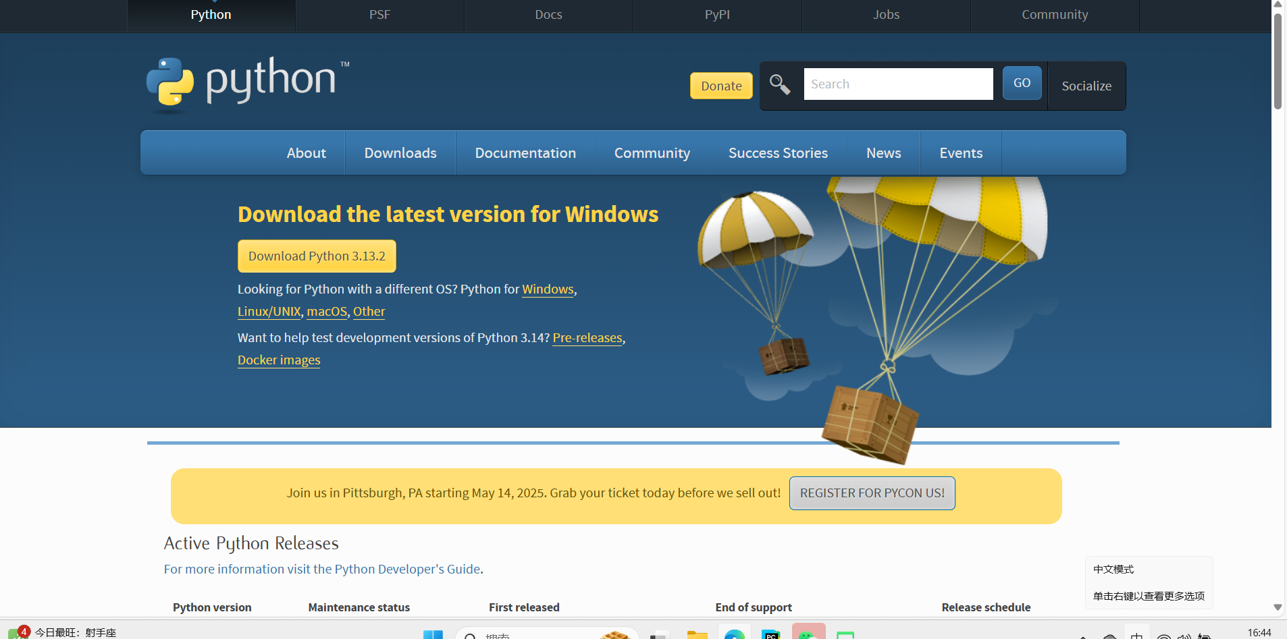
Task: Follow the Linux/UNIX link
Action: [x=269, y=312]
